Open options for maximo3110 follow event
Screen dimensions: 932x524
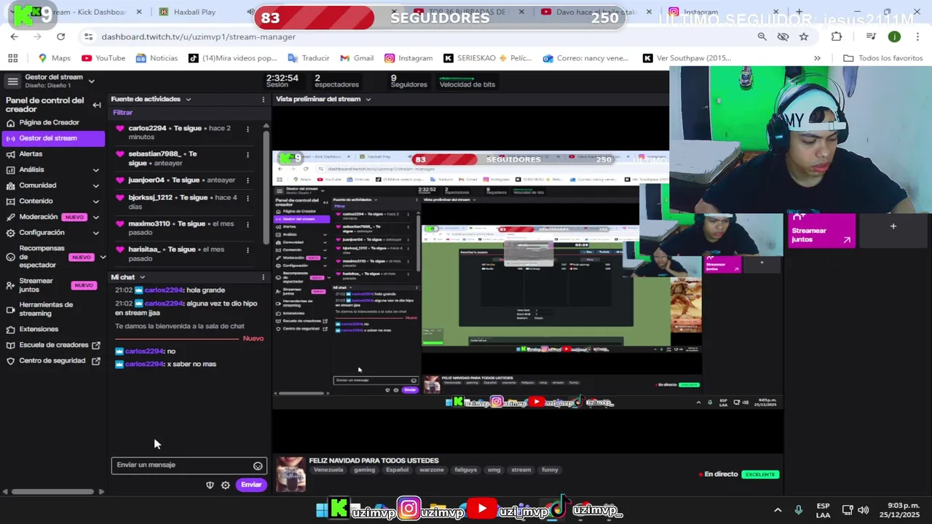(x=248, y=224)
